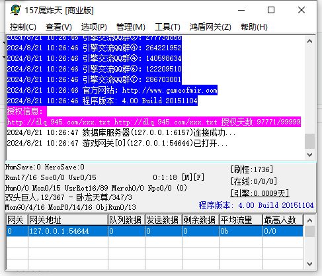Open the 管理(M) menu
322x276 pixels.
click(x=131, y=27)
